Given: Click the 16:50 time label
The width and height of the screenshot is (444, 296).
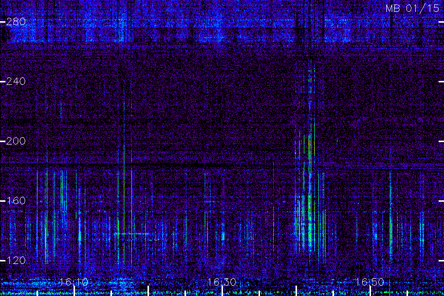Looking at the screenshot, I should click(x=370, y=282).
